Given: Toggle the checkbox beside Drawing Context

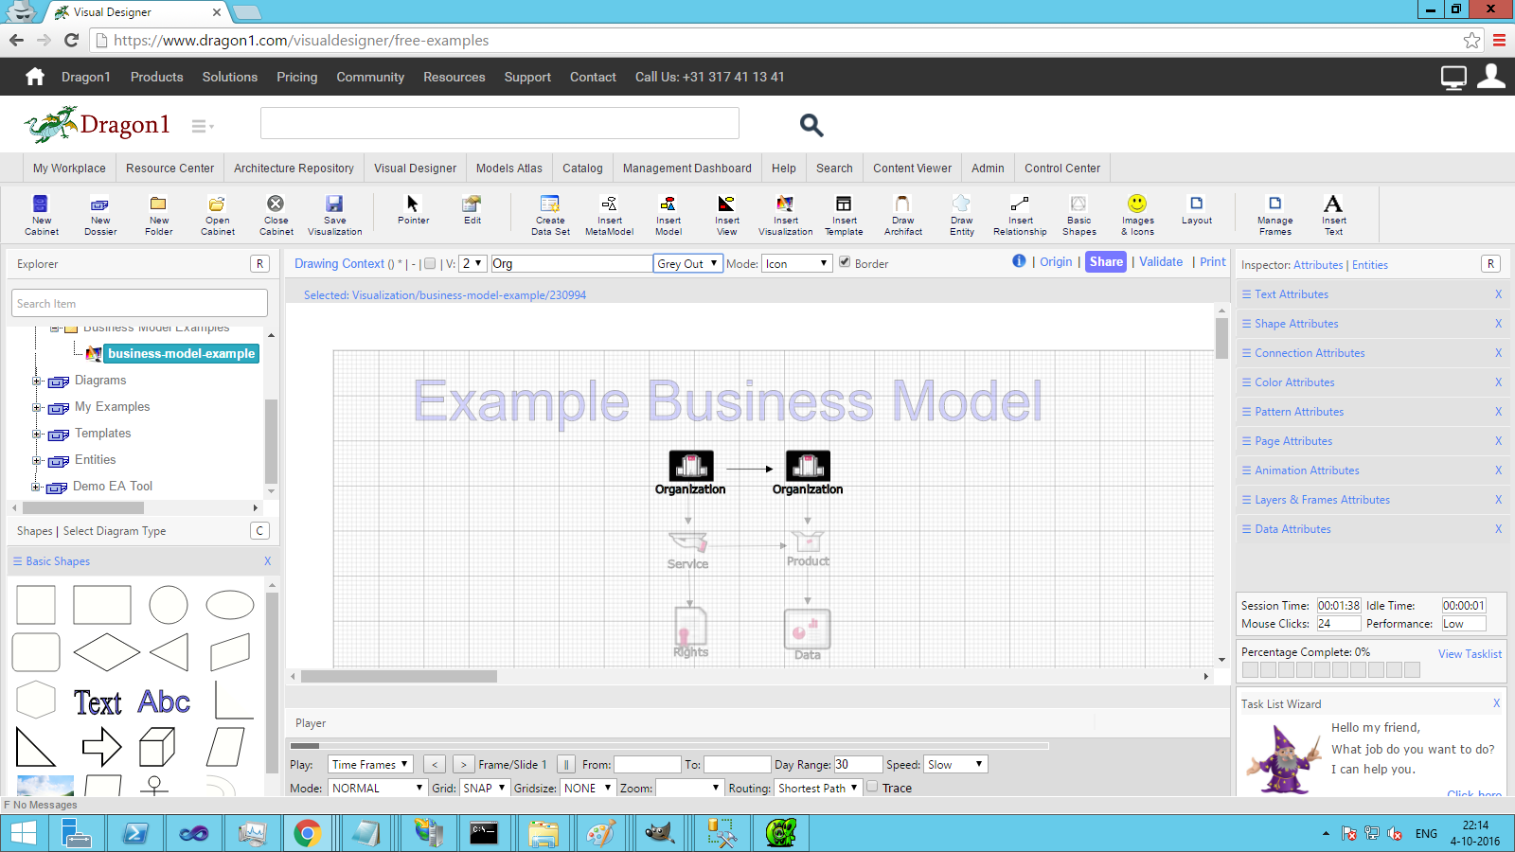Looking at the screenshot, I should 430,264.
